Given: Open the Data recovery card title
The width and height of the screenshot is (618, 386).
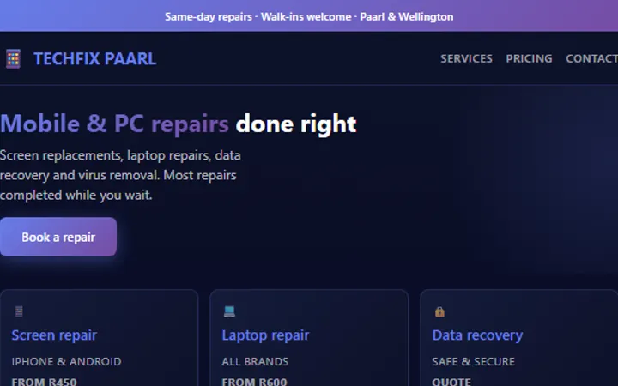Looking at the screenshot, I should click(x=477, y=335).
